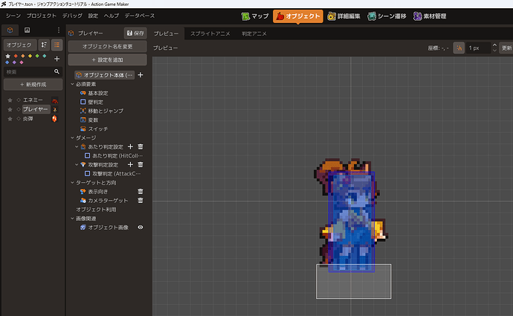Click + 設定を追加 button
The height and width of the screenshot is (316, 513).
[x=107, y=60]
